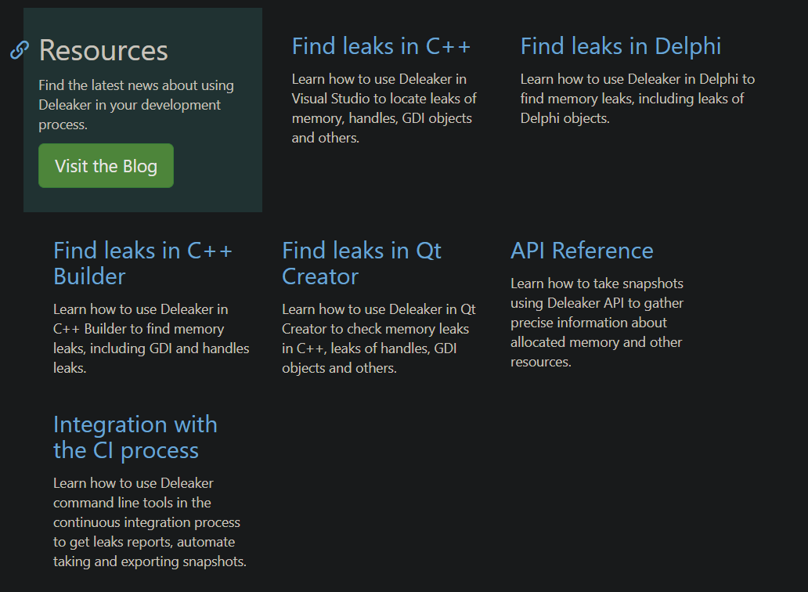Click the words 'continuous integration process'
Screen dimensions: 808x592
[x=146, y=522]
